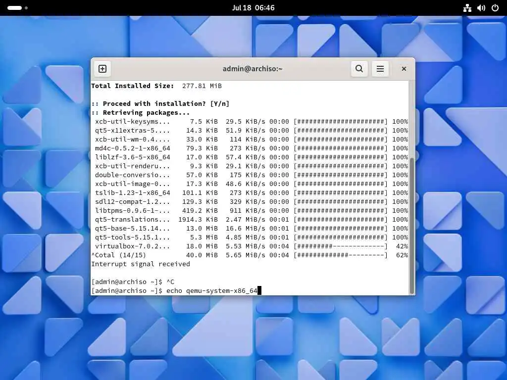
Task: Open the terminal hamburger menu
Action: pyautogui.click(x=380, y=69)
